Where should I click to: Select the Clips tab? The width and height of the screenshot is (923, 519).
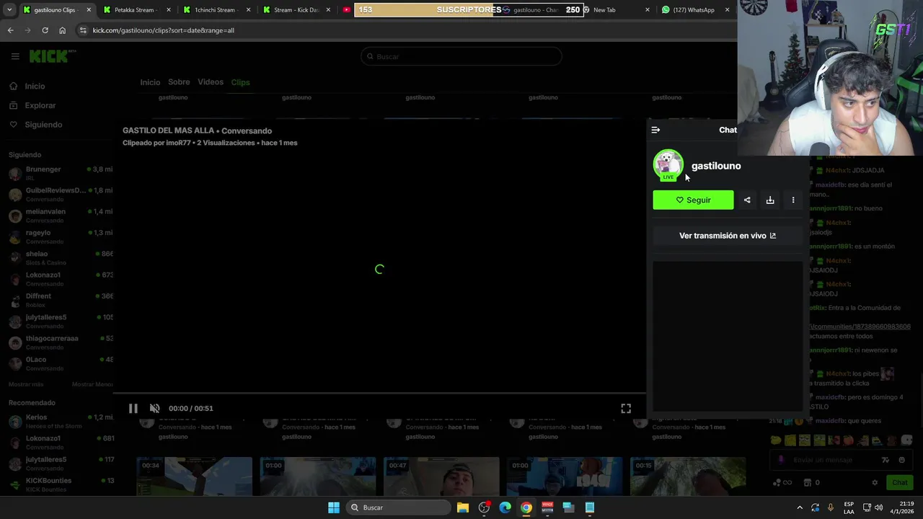coord(240,82)
